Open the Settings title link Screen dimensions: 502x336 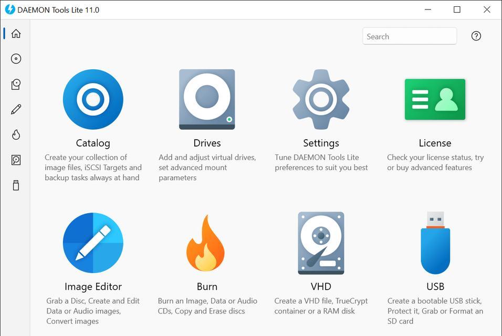coord(321,143)
